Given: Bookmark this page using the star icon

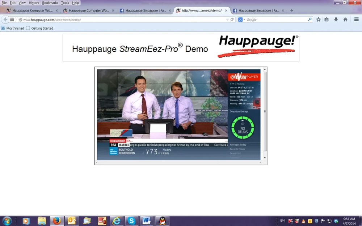Looking at the screenshot, I should coord(318,19).
